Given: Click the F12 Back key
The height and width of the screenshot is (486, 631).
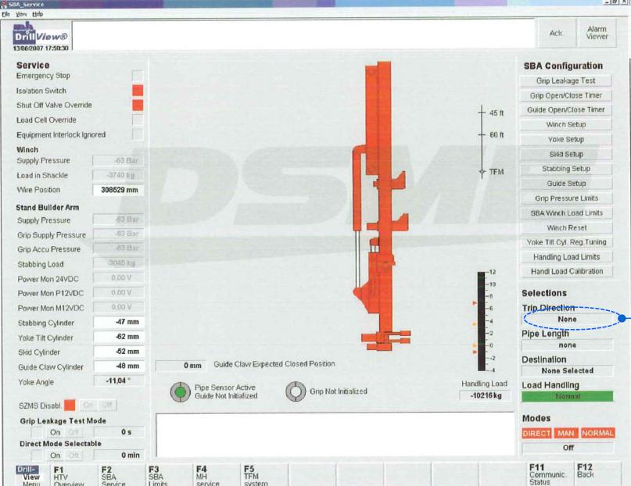Looking at the screenshot, I should pyautogui.click(x=597, y=474).
